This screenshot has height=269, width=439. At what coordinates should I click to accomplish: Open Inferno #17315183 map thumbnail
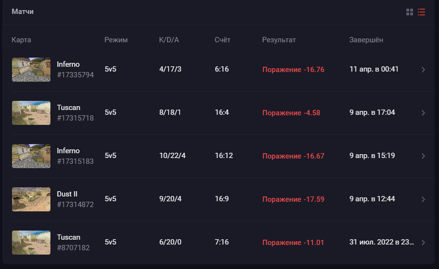coord(31,156)
